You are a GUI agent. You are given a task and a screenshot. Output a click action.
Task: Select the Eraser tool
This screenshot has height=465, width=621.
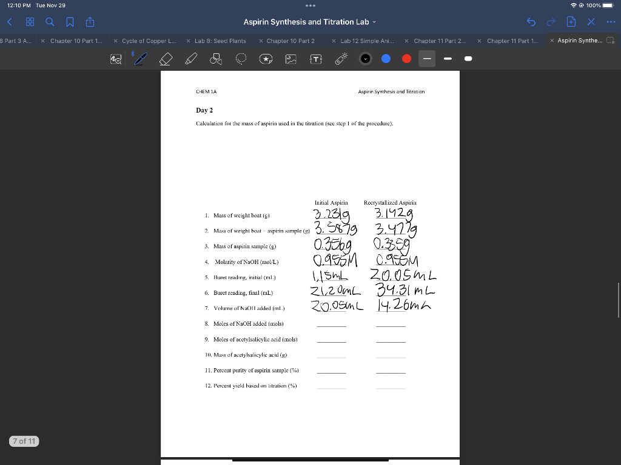tap(166, 59)
